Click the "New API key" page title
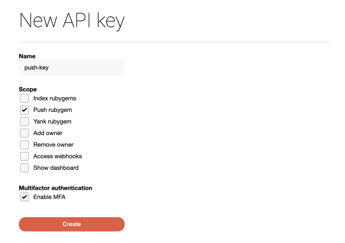The height and width of the screenshot is (243, 345). [x=72, y=21]
